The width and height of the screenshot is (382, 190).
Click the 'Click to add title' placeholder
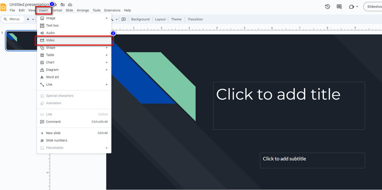coord(289,106)
